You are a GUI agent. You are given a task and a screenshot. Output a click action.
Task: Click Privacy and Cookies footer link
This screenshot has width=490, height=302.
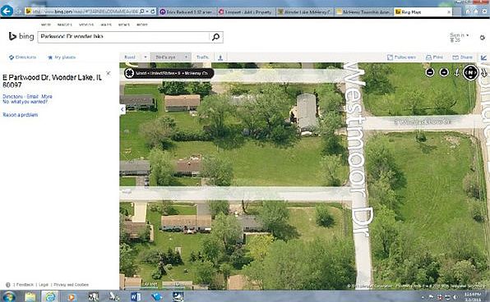[x=71, y=285]
